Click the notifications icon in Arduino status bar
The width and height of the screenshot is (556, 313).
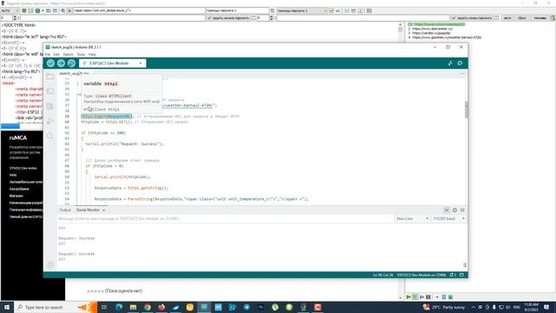(x=453, y=275)
